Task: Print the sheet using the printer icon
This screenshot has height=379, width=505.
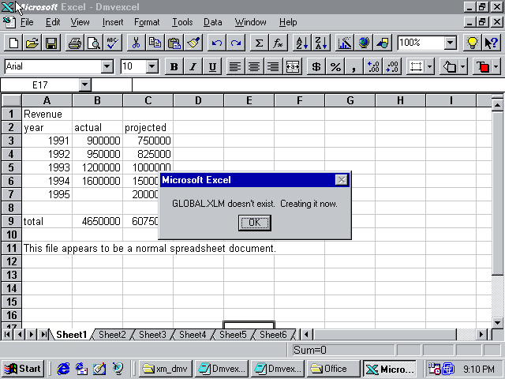Action: 75,43
